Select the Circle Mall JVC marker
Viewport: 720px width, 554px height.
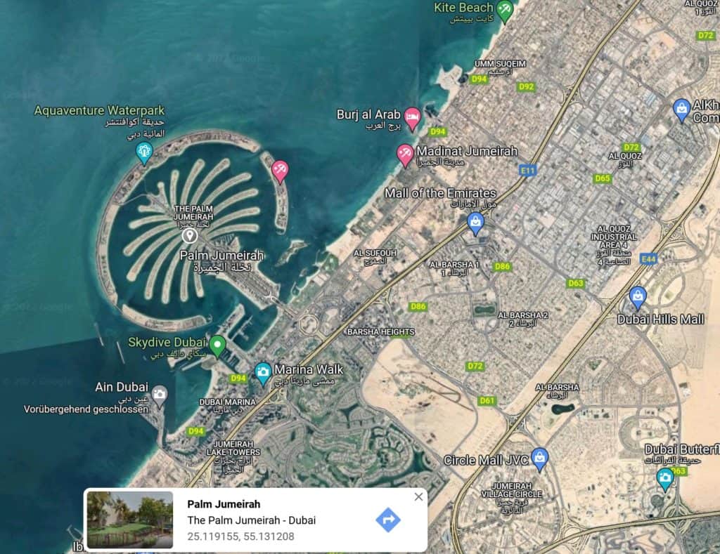point(539,459)
